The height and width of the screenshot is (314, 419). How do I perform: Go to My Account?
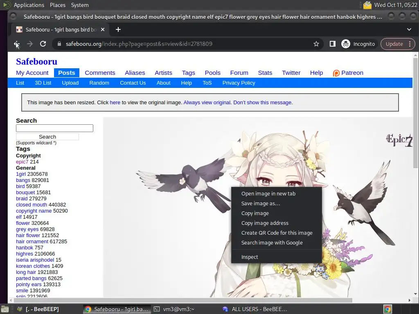(x=32, y=73)
